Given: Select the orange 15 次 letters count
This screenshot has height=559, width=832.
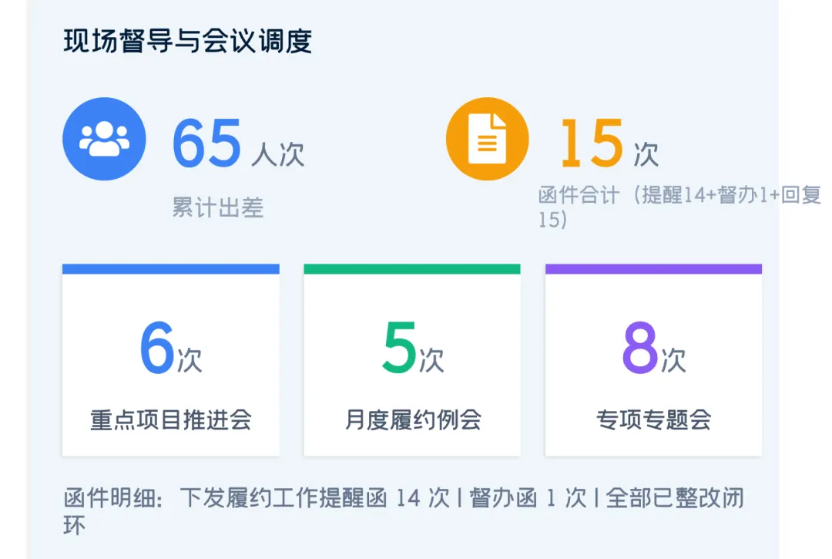Looking at the screenshot, I should pyautogui.click(x=609, y=143).
